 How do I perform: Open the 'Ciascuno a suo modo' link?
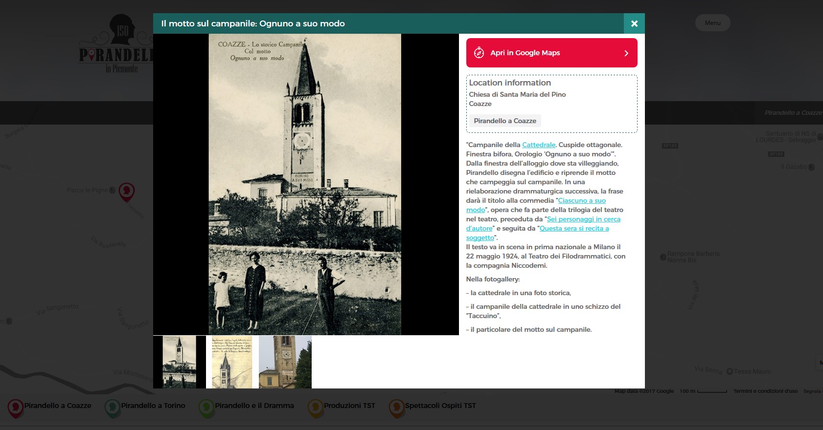pyautogui.click(x=582, y=200)
